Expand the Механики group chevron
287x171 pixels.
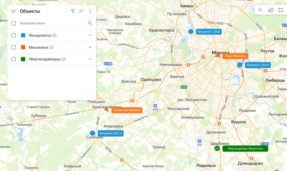[x=90, y=47]
